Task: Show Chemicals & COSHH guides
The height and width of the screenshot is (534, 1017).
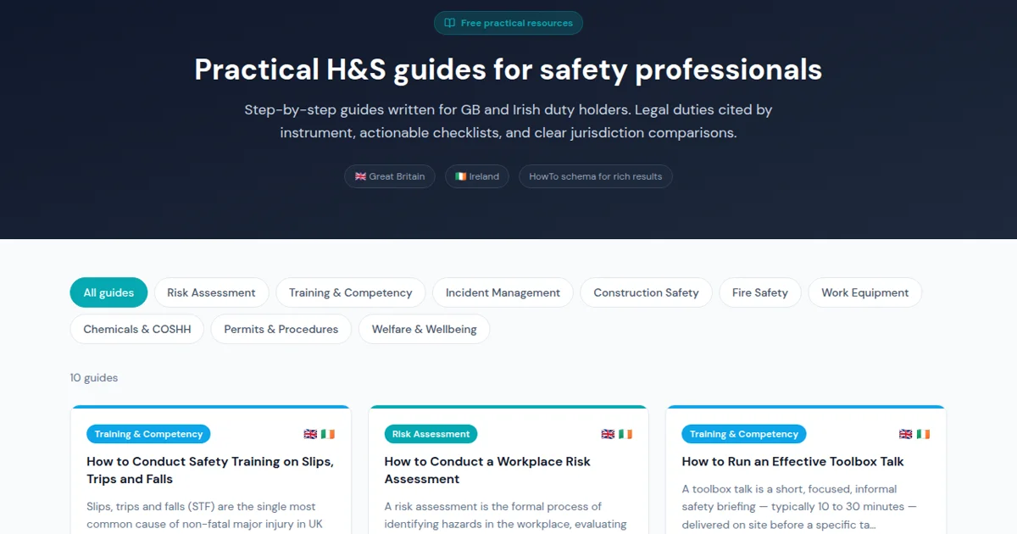Action: click(x=137, y=329)
